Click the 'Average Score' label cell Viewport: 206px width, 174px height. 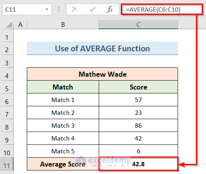(x=63, y=164)
